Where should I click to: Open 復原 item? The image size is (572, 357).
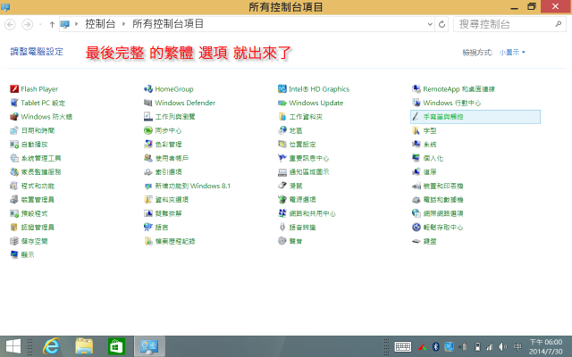click(425, 172)
